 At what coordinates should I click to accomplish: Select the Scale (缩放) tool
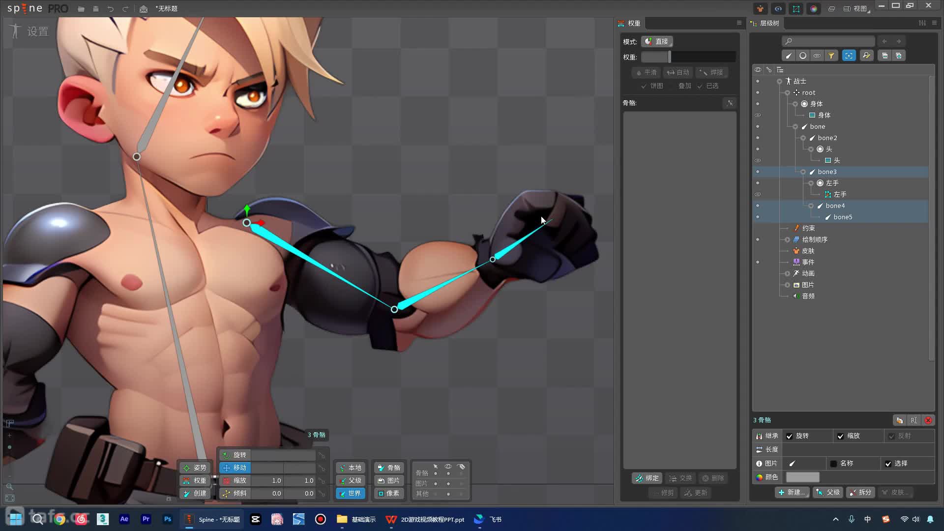[235, 481]
